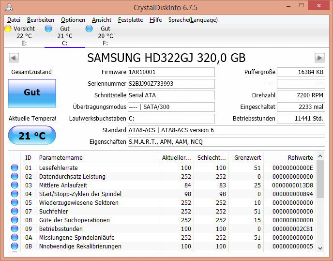Click the Schlecht... column header
Screen dimensions: 333x261
pyautogui.click(x=212, y=157)
